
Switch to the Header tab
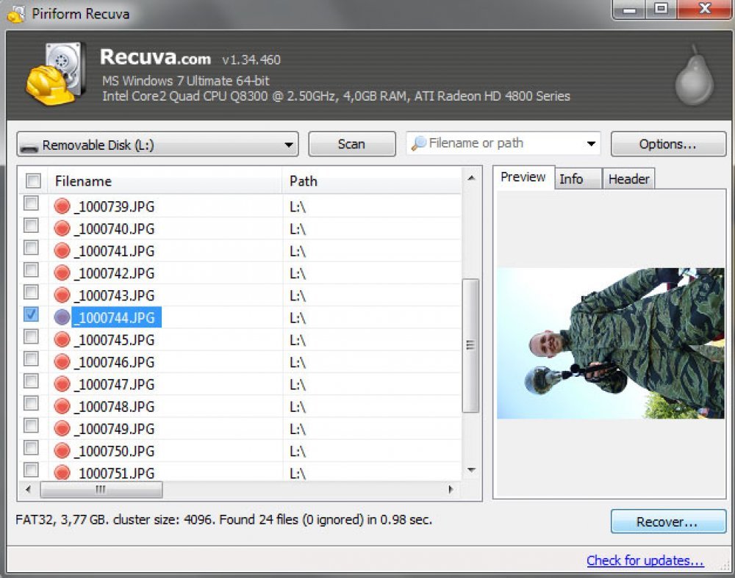click(x=628, y=179)
